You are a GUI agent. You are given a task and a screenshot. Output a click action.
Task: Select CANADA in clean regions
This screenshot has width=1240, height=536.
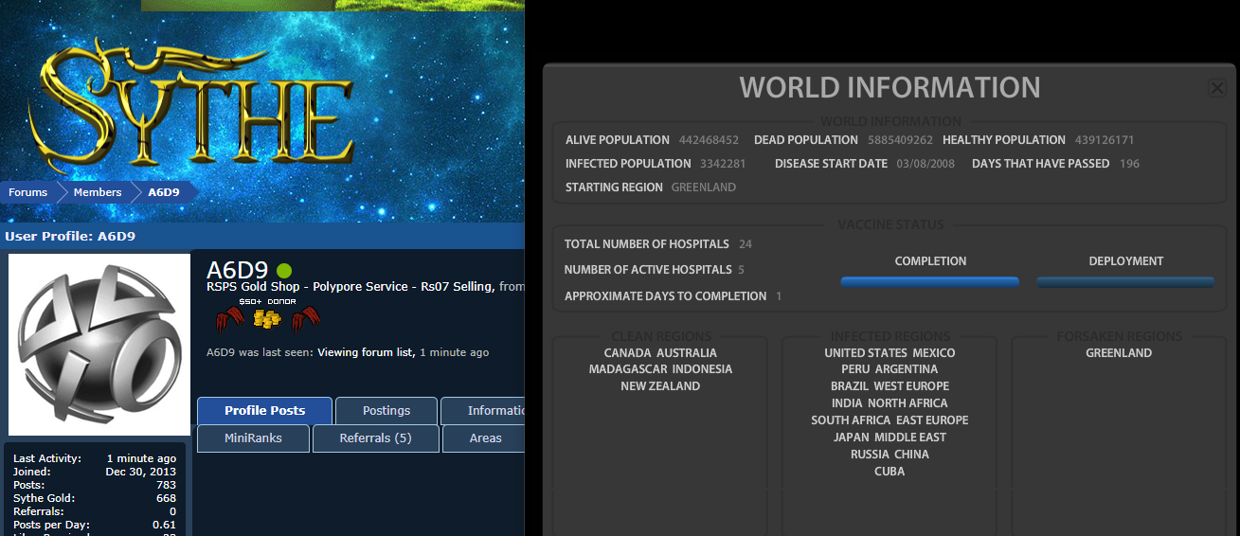[x=627, y=352]
